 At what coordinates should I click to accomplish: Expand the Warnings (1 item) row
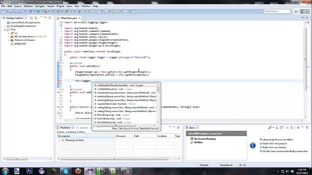pos(59,140)
